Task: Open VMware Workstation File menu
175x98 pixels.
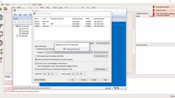Action: click(15, 15)
